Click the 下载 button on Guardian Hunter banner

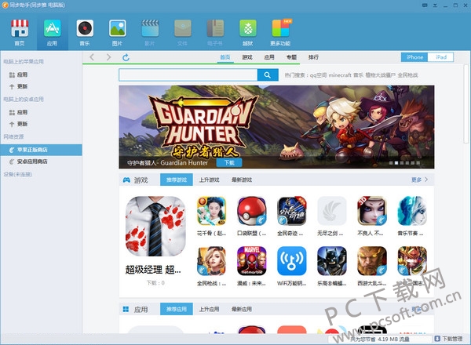point(229,162)
